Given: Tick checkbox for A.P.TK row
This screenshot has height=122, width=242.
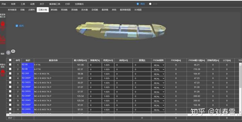Looking at the screenshot, I should (10, 69).
